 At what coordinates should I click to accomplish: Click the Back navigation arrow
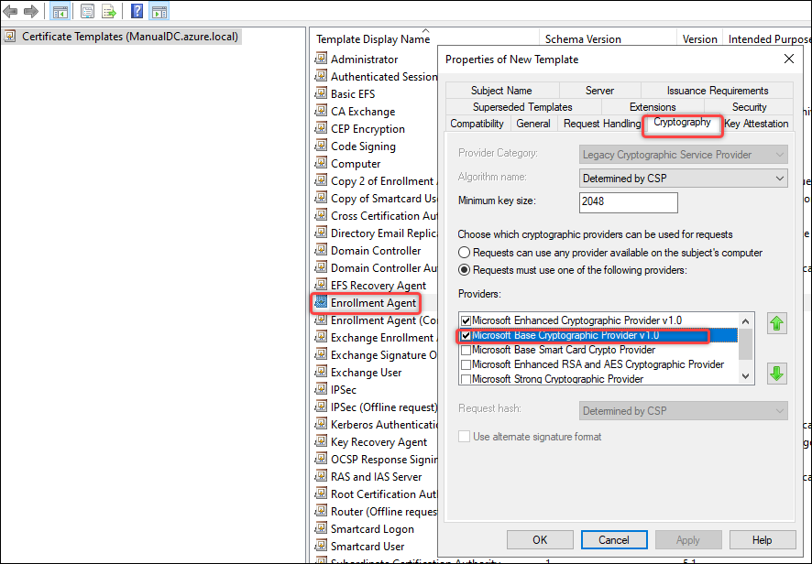click(9, 11)
